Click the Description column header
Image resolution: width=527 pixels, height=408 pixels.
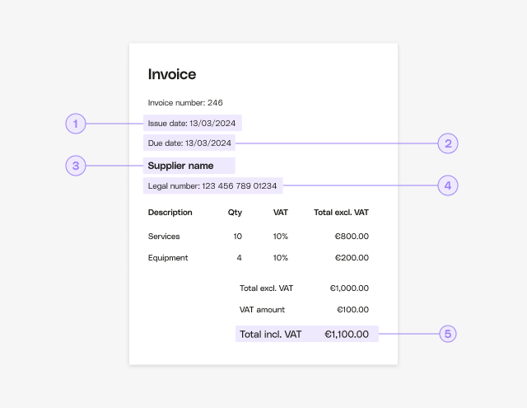point(170,213)
